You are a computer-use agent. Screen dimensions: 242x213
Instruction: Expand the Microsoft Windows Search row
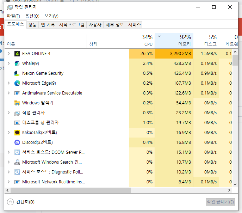tap(9, 162)
